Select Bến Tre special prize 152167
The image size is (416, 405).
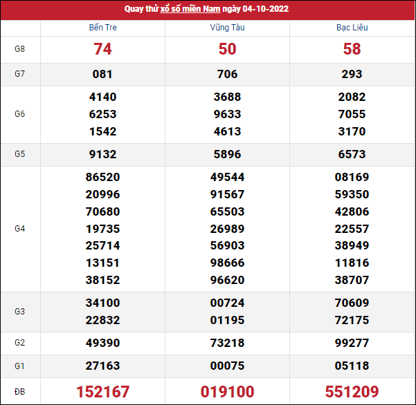[102, 391]
